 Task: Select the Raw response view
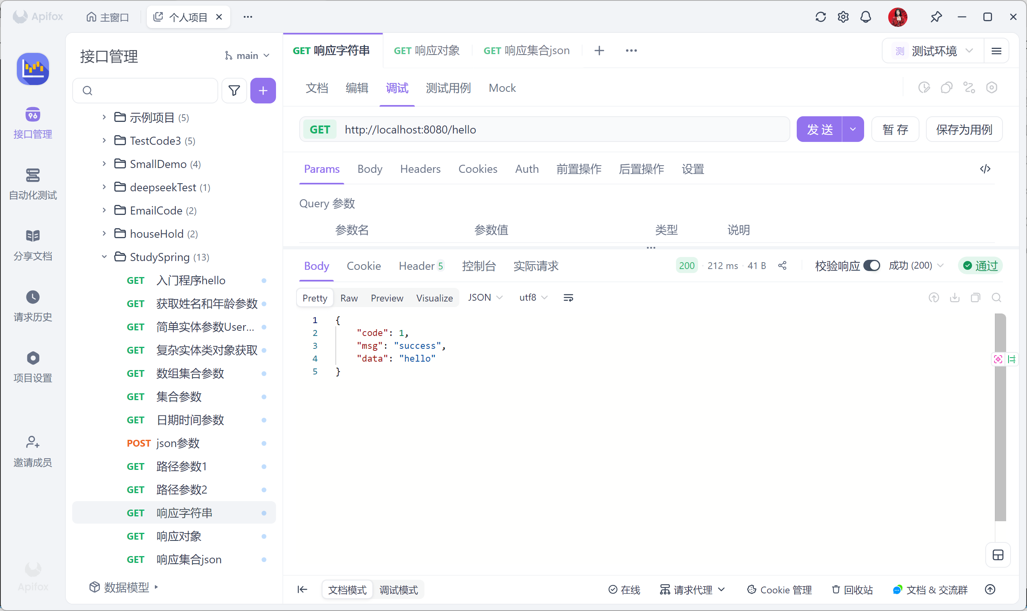coord(349,297)
